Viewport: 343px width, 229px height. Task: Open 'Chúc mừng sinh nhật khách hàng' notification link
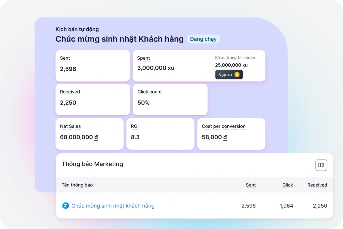113,206
